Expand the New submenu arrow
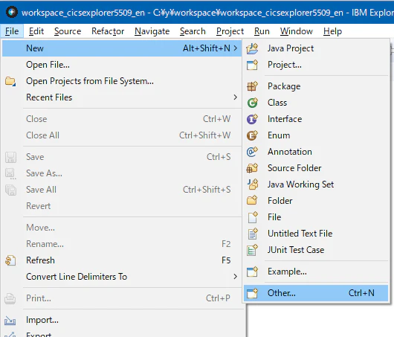This screenshot has height=337, width=394. pyautogui.click(x=235, y=48)
